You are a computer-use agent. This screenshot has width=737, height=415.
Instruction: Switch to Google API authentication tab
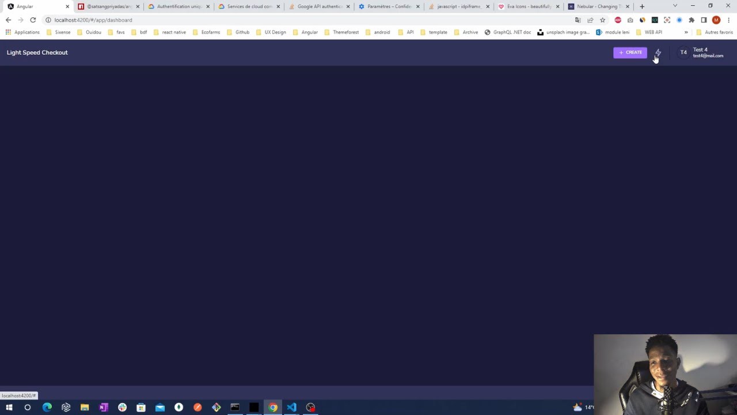point(320,6)
